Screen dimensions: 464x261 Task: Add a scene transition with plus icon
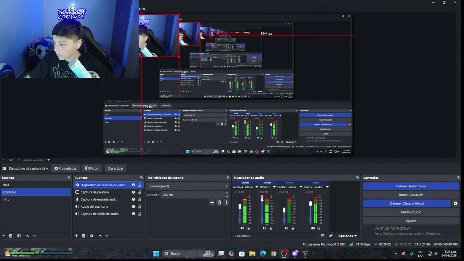click(212, 202)
